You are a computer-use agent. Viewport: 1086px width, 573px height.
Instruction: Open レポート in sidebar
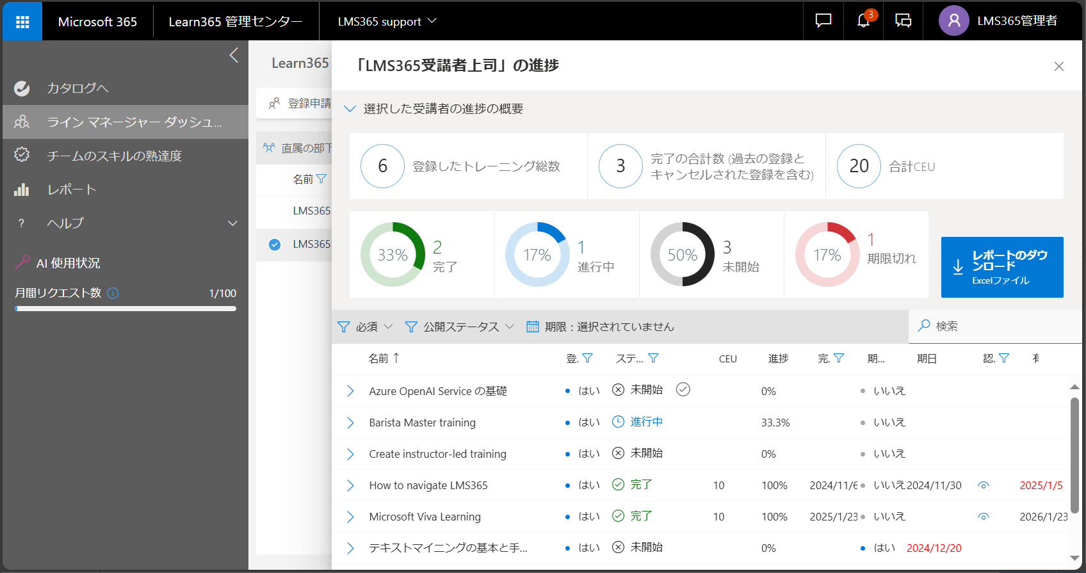126,190
